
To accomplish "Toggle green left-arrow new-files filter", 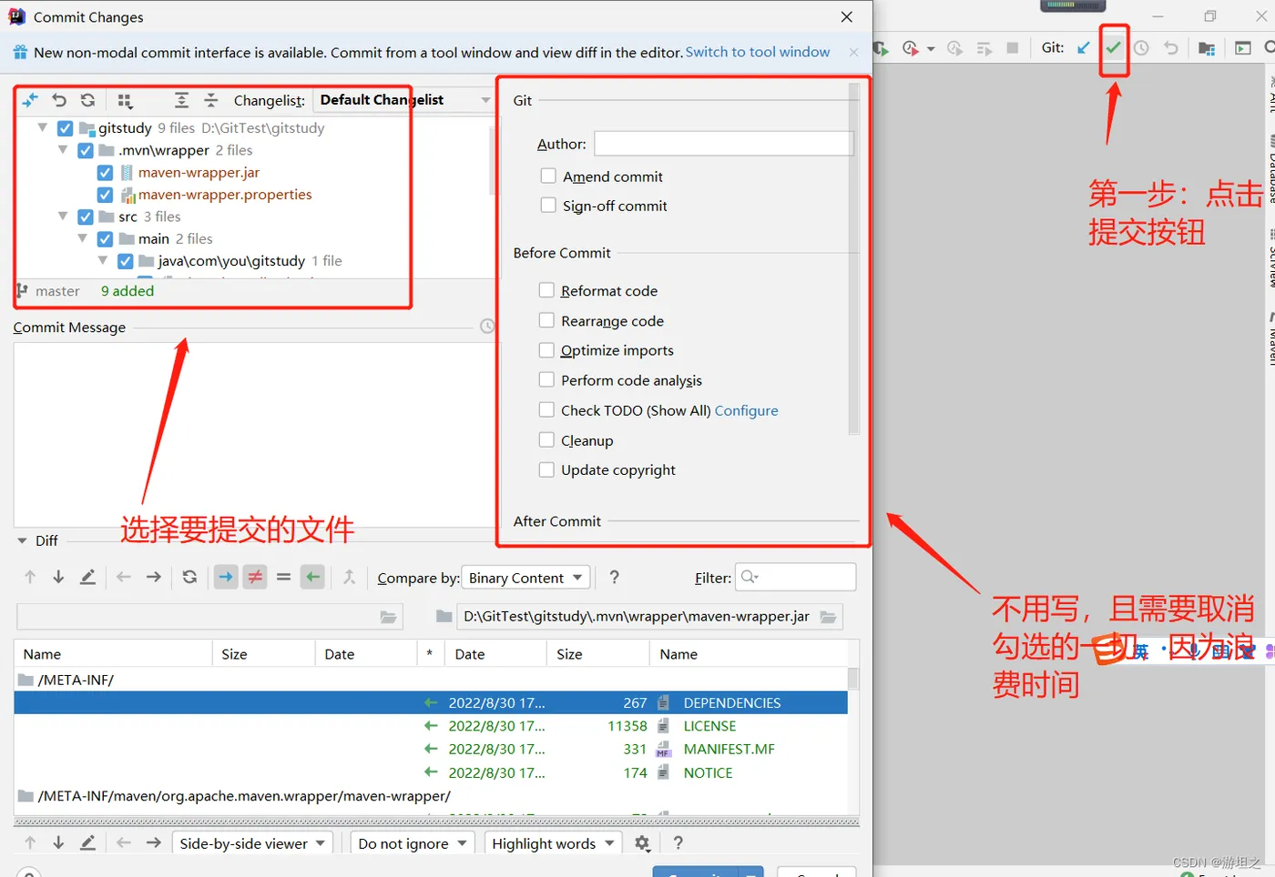I will 312,577.
